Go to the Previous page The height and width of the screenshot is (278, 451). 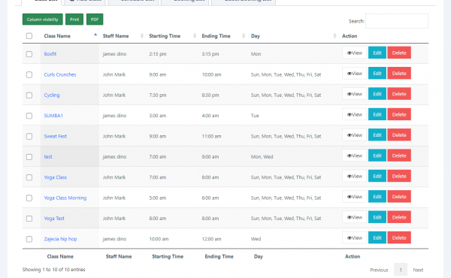pos(379,270)
